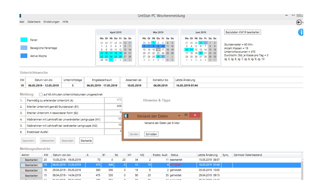
Task: Click the Ersatzl. Ausf. column header
Action: tap(160, 155)
